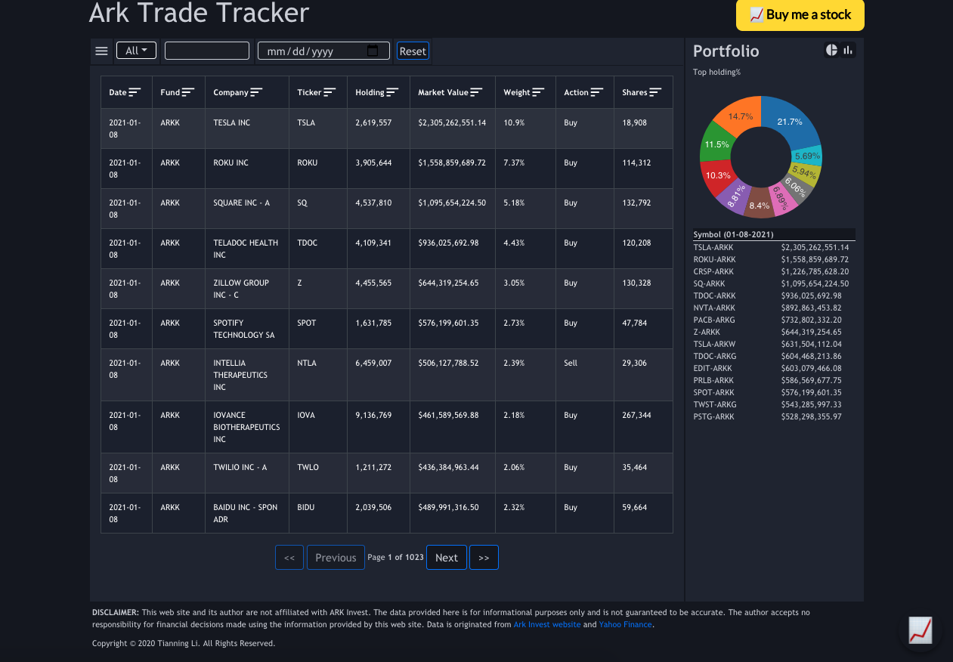Sort by Company column filter icon
This screenshot has height=662, width=953.
(256, 92)
